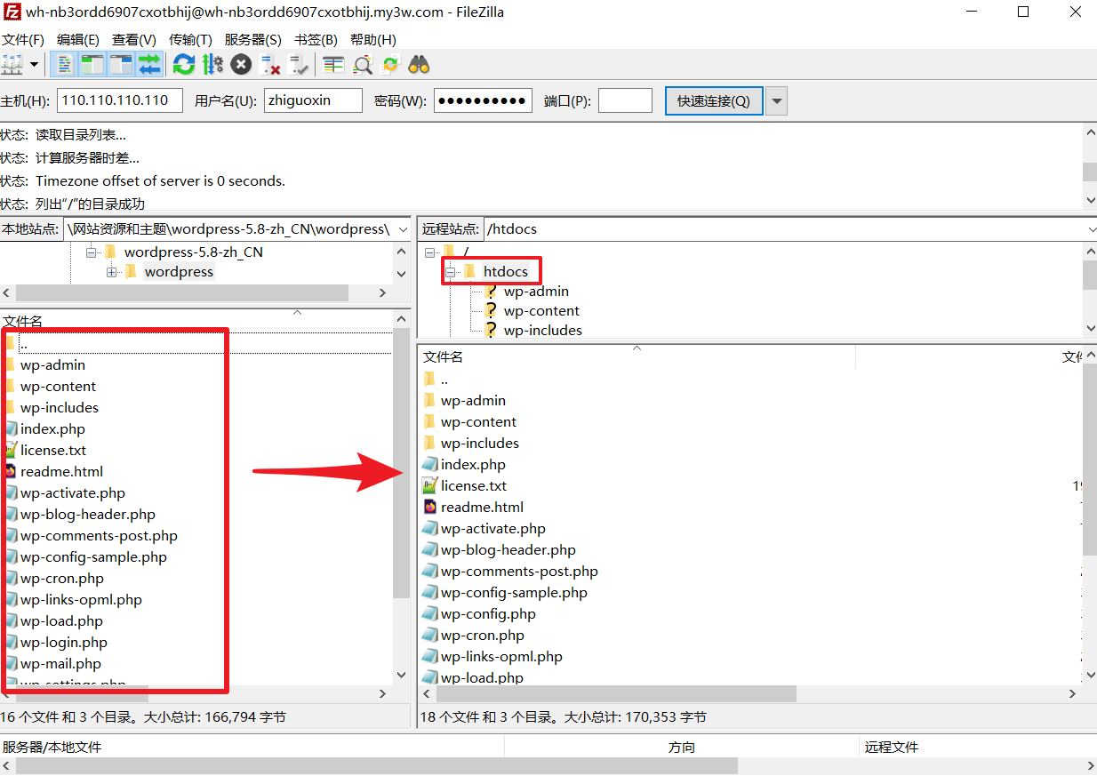Select local wp-login.php file
Image resolution: width=1097 pixels, height=776 pixels.
coord(63,643)
